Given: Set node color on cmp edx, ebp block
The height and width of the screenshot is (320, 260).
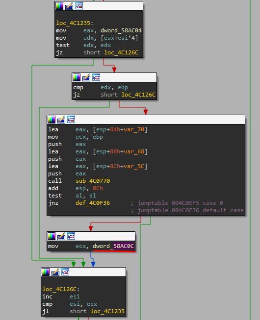Looking at the screenshot, I should click(77, 77).
